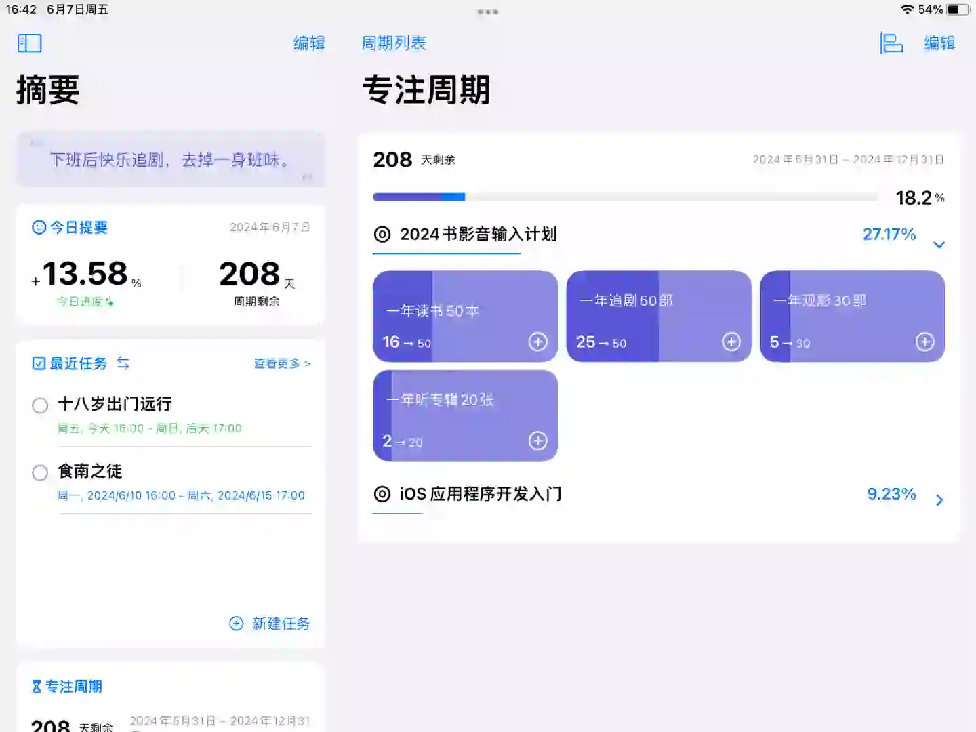The height and width of the screenshot is (732, 976).
Task: Click the target icon beside 2024书影音输入计划
Action: 383,234
